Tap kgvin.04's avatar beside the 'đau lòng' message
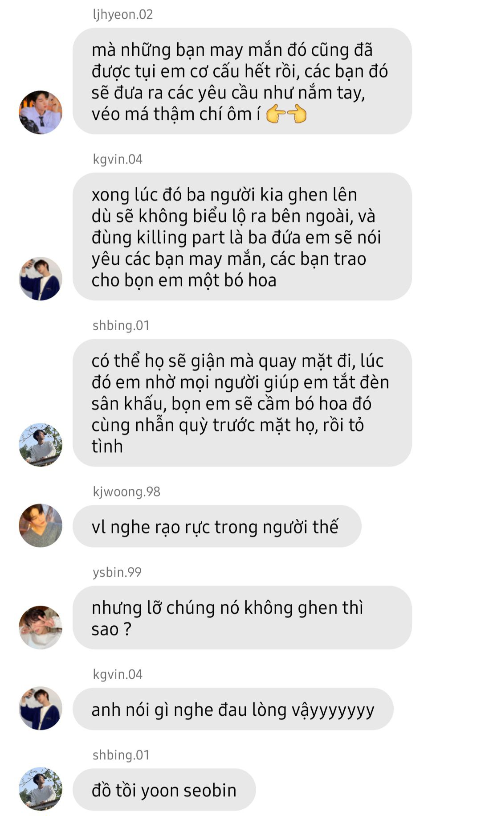 coord(41,708)
